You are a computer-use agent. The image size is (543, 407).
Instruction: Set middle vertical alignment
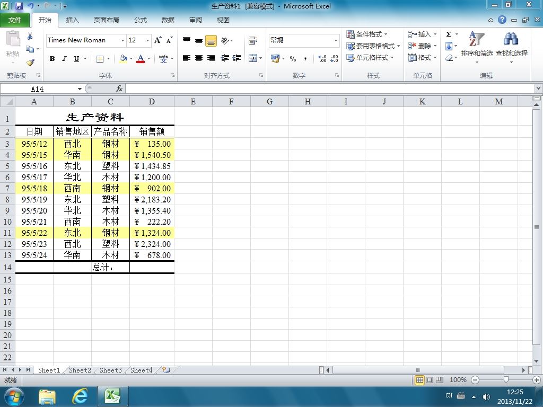[x=199, y=40]
